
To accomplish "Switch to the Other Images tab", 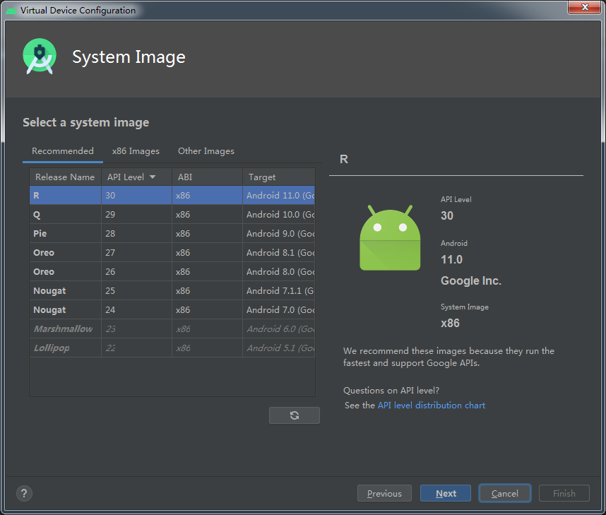I will point(206,150).
